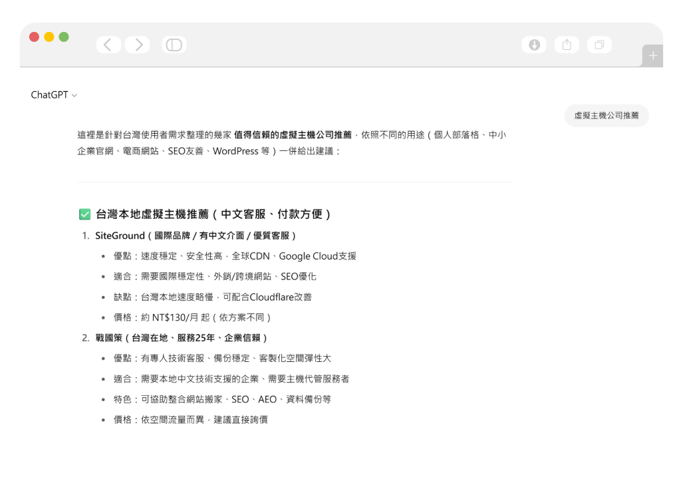Open the ChatGPT model dropdown
681x491 pixels.
click(54, 94)
